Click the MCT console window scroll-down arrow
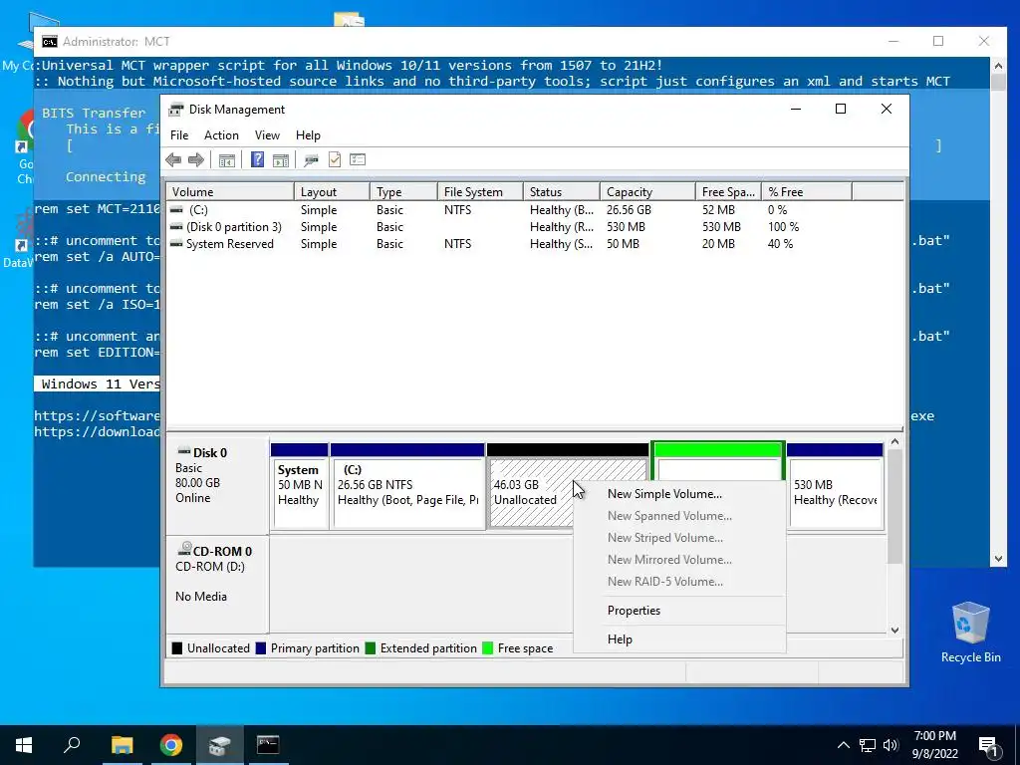This screenshot has width=1020, height=765. pos(998,559)
